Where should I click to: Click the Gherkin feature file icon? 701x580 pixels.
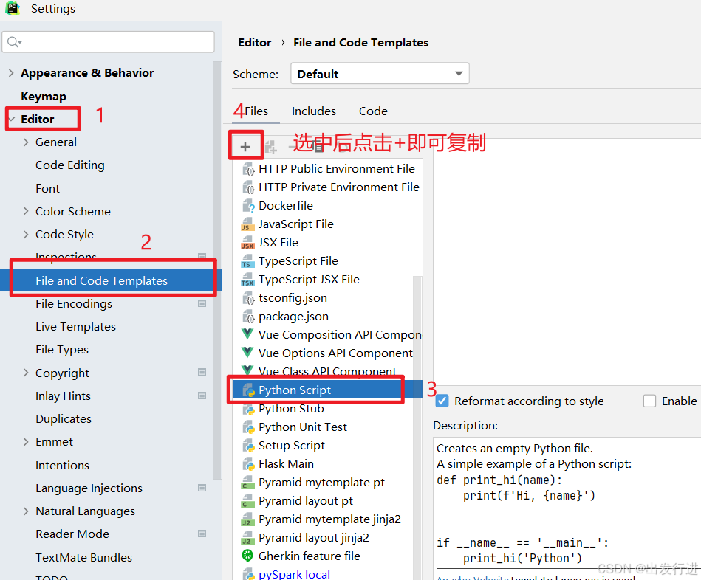tap(247, 556)
